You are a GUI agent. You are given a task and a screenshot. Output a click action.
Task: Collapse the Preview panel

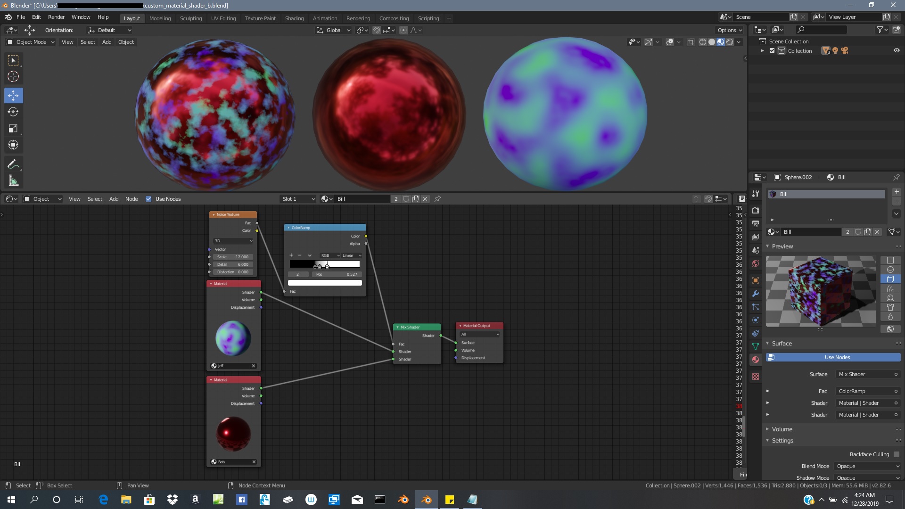click(x=782, y=246)
